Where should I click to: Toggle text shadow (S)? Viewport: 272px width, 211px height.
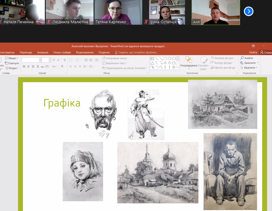(x=38, y=66)
